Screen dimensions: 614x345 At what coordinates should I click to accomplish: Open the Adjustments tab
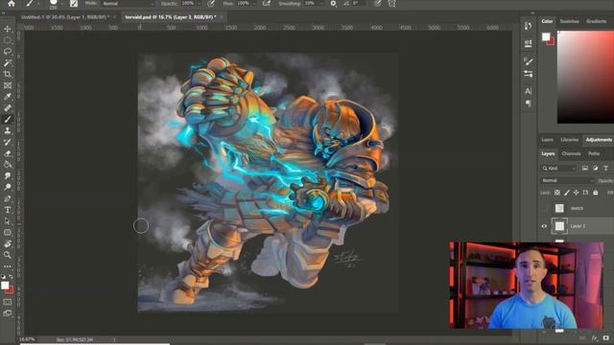[x=599, y=140]
